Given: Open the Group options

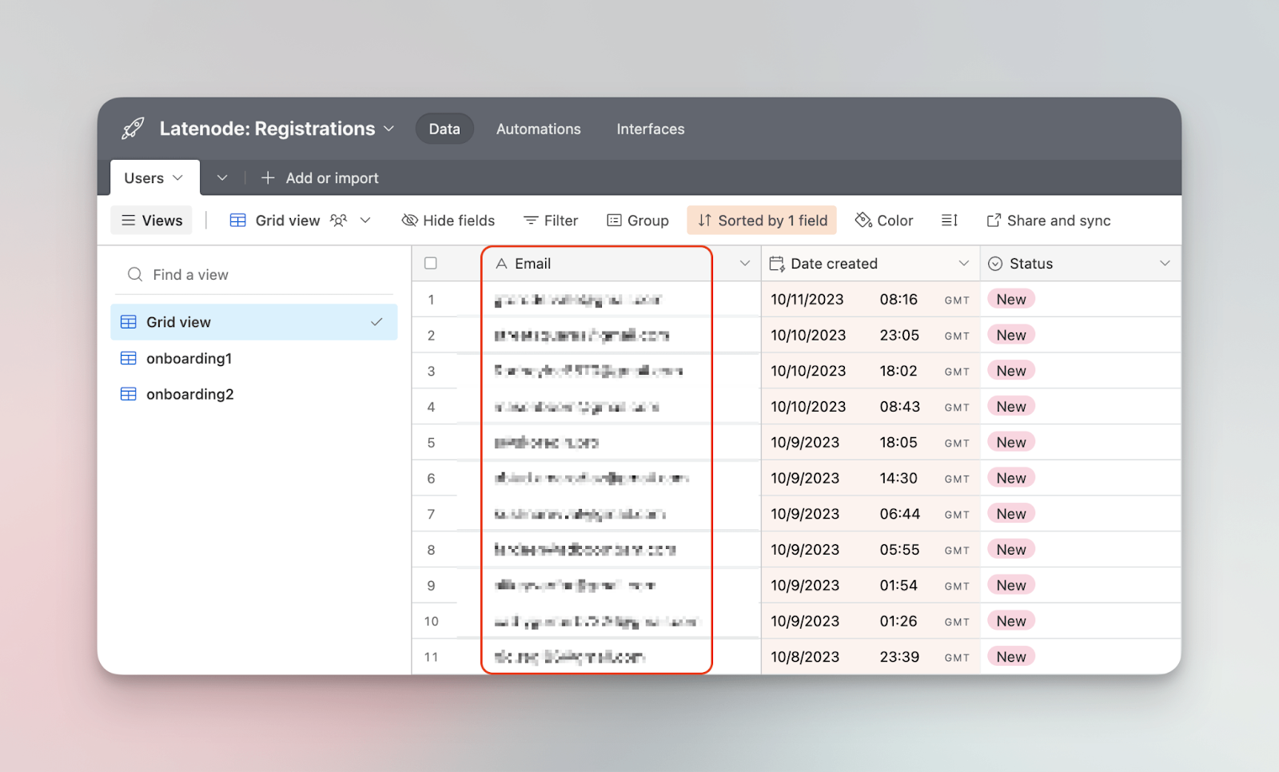Looking at the screenshot, I should coord(638,221).
